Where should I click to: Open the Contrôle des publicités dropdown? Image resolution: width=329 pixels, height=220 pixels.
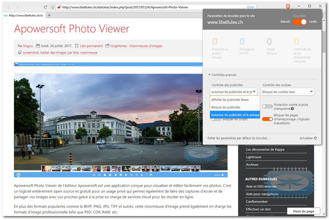tap(233, 92)
